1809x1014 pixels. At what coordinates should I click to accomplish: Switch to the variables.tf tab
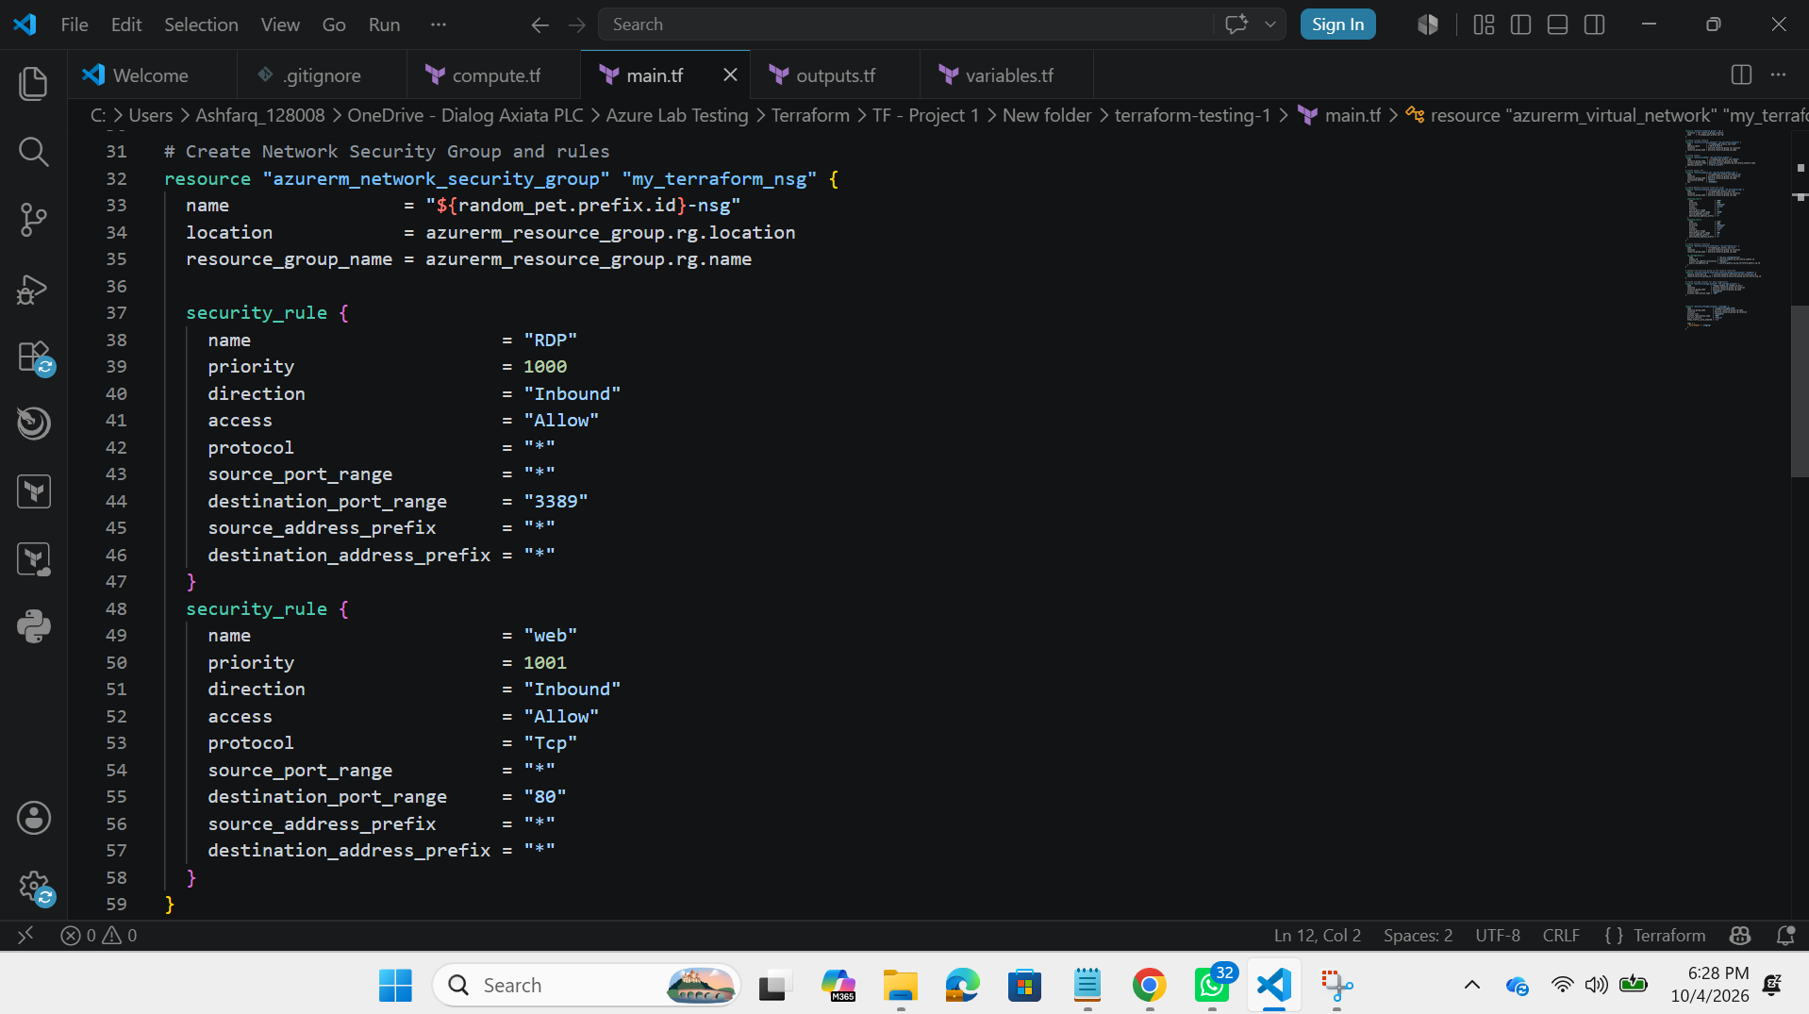tap(1005, 75)
